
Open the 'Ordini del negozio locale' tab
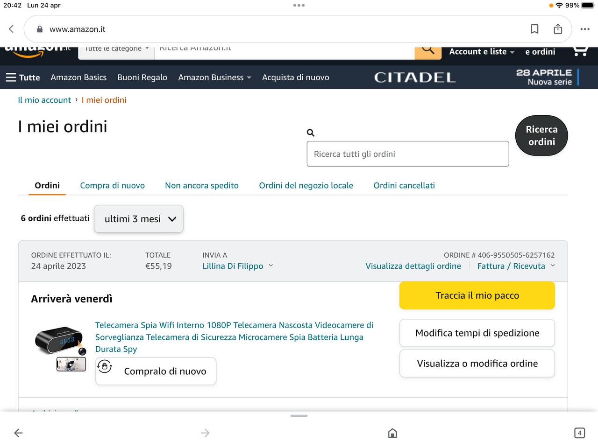[306, 185]
